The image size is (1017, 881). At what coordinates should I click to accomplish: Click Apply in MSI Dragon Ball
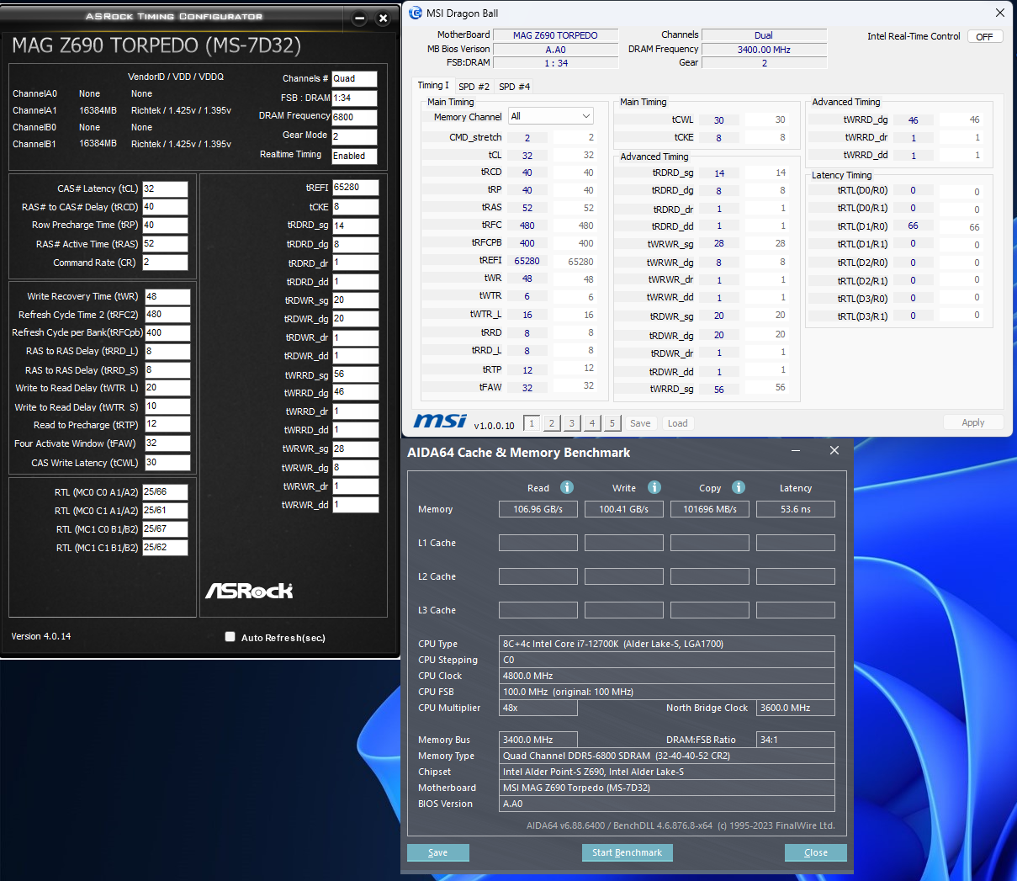[972, 422]
